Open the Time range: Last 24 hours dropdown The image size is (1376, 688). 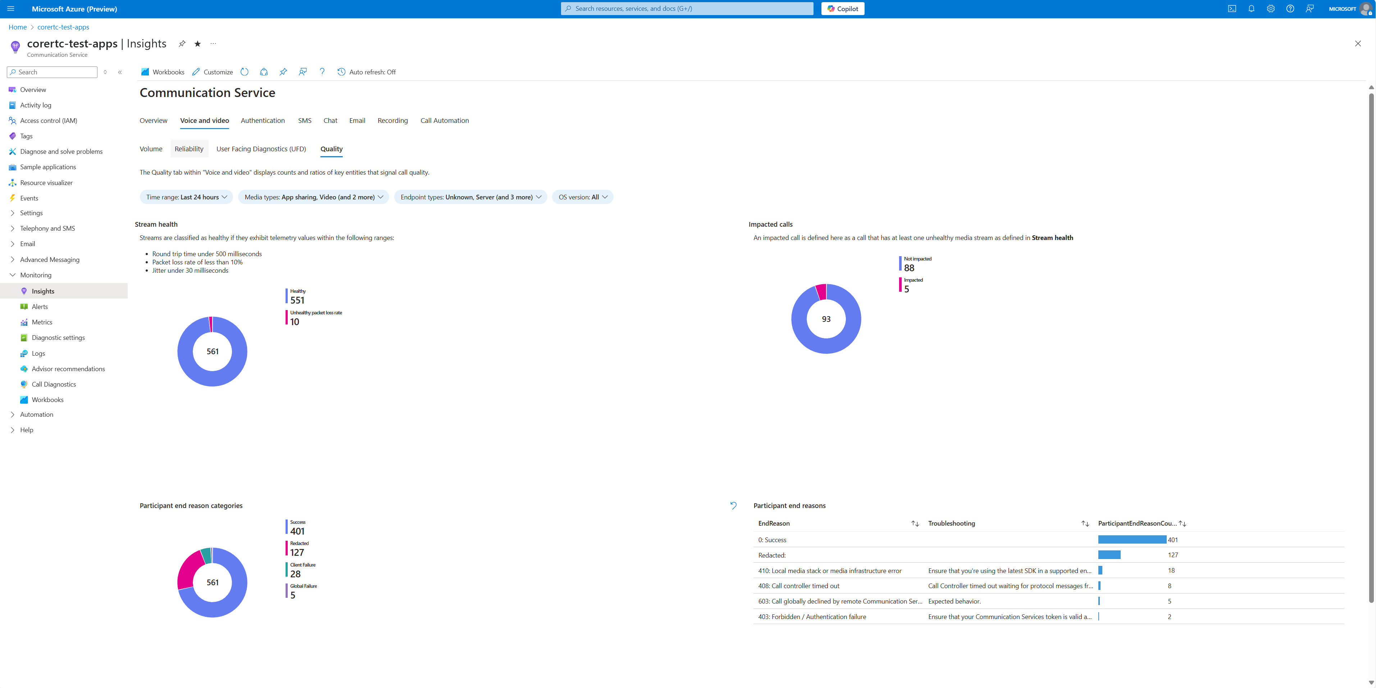point(186,197)
